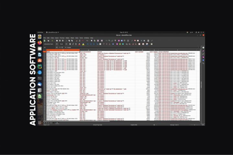Expand the Name Box dropdown arrow
Viewport: 233px width, 155px height.
57,47
